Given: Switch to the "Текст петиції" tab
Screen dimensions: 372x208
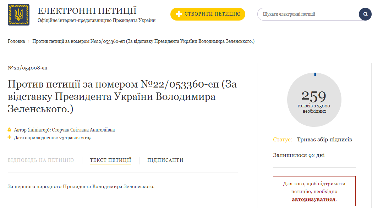Looking at the screenshot, I should point(110,160).
